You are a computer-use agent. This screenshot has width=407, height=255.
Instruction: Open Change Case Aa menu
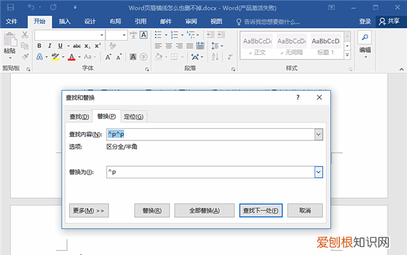[x=90, y=56]
